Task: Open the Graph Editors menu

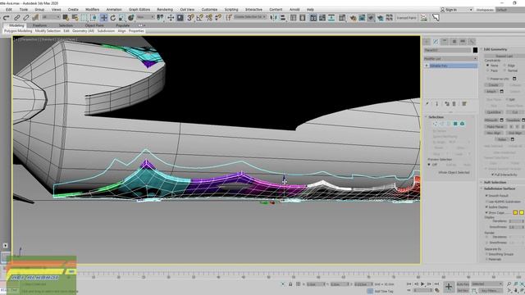Action: [139, 9]
